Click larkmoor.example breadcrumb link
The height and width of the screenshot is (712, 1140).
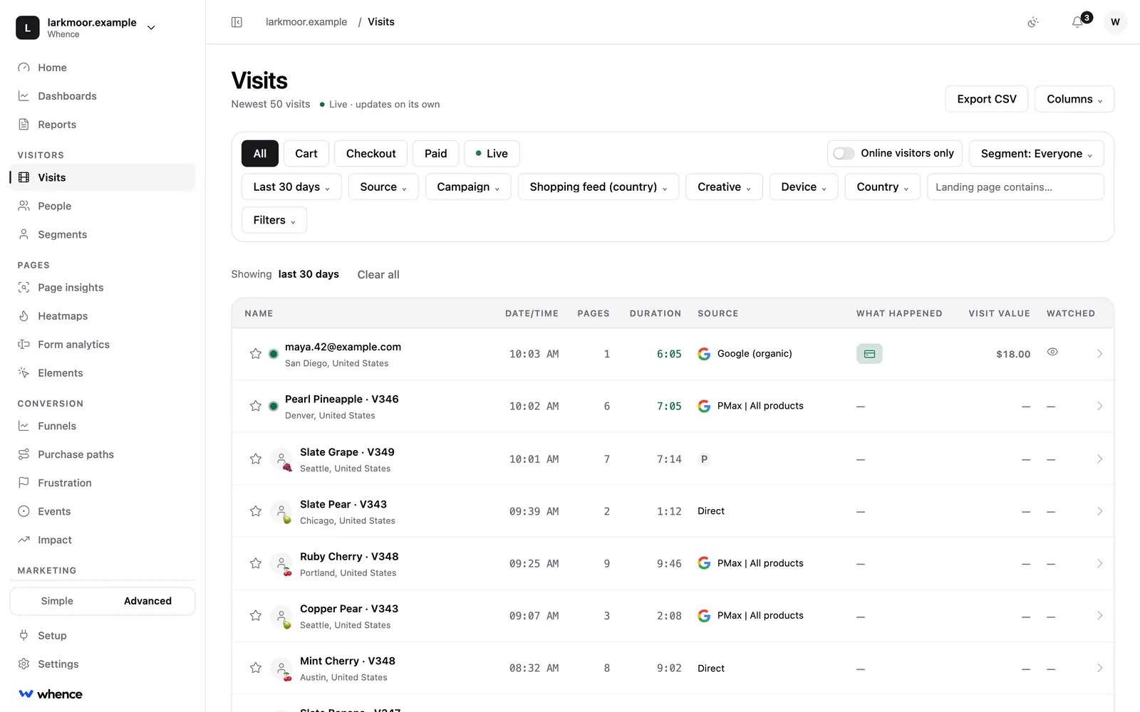click(x=306, y=22)
